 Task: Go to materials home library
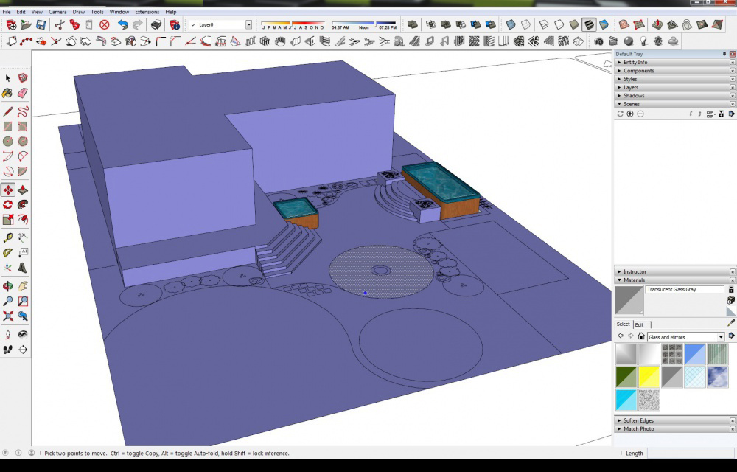coord(641,336)
